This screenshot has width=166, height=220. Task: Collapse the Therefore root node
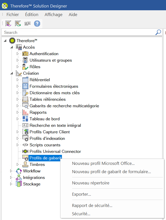pos(5,41)
